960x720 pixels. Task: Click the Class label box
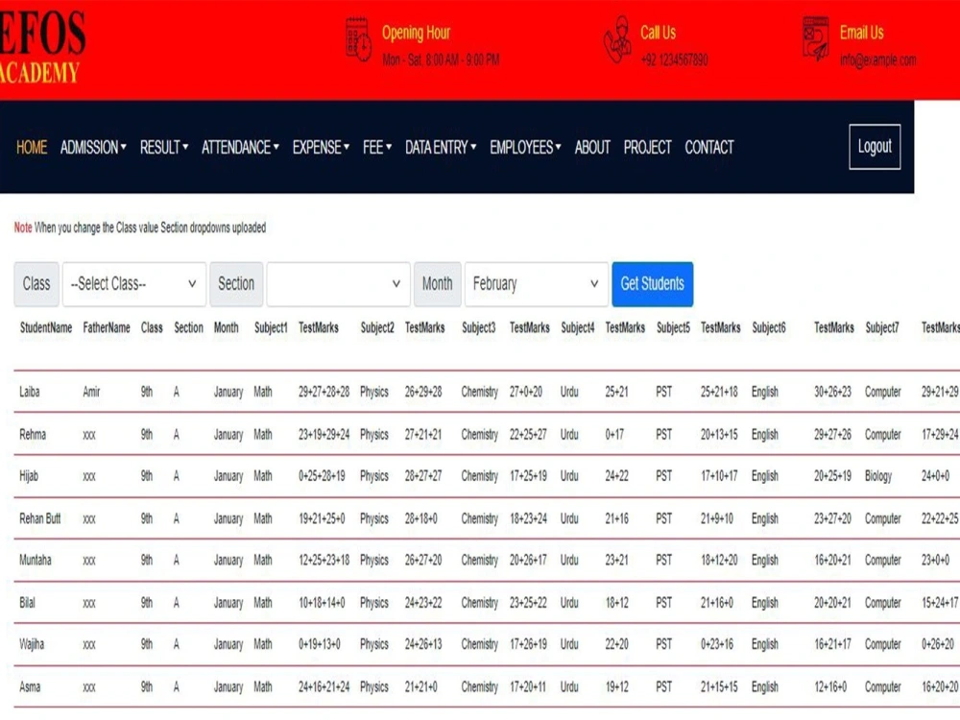tap(36, 284)
